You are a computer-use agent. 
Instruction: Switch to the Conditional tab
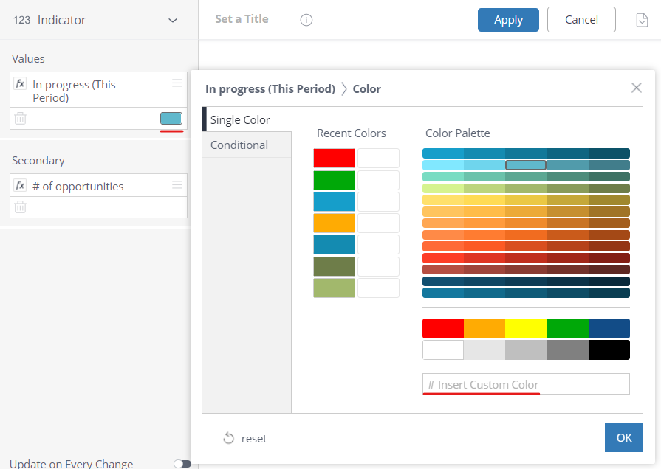click(239, 145)
